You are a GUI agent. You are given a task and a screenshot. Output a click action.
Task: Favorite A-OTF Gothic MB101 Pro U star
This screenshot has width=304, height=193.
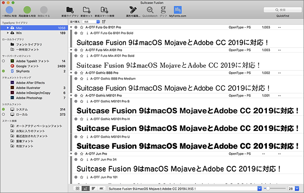(x=81, y=137)
